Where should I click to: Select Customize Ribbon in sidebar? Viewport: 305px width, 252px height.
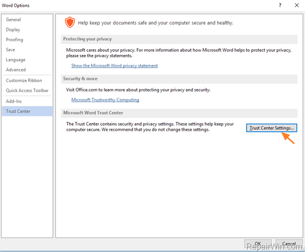27,80
